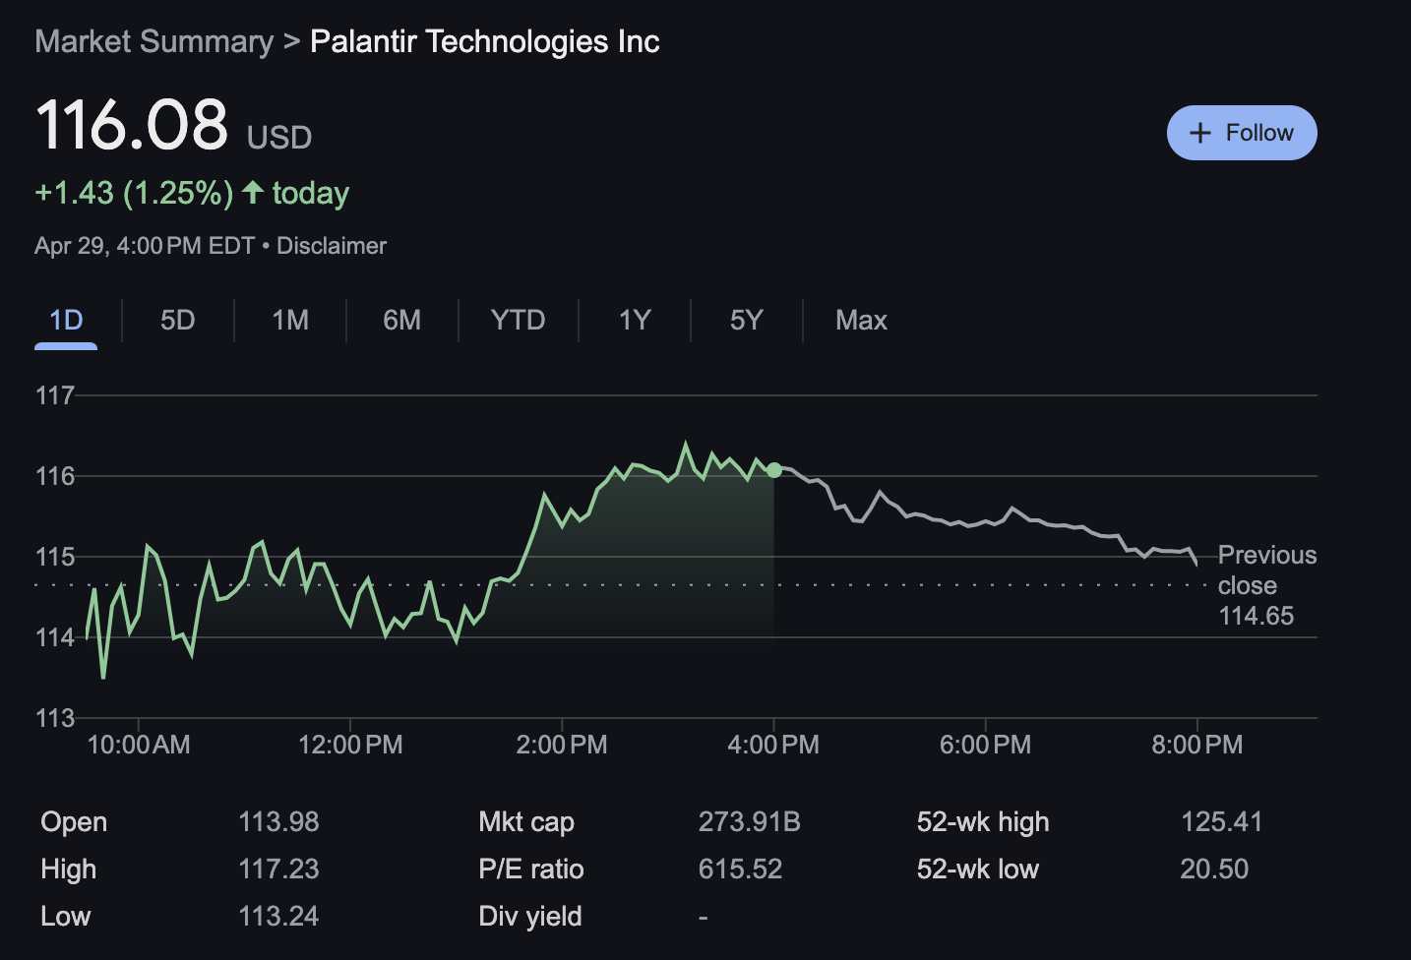Open the Disclaimer link

(332, 246)
